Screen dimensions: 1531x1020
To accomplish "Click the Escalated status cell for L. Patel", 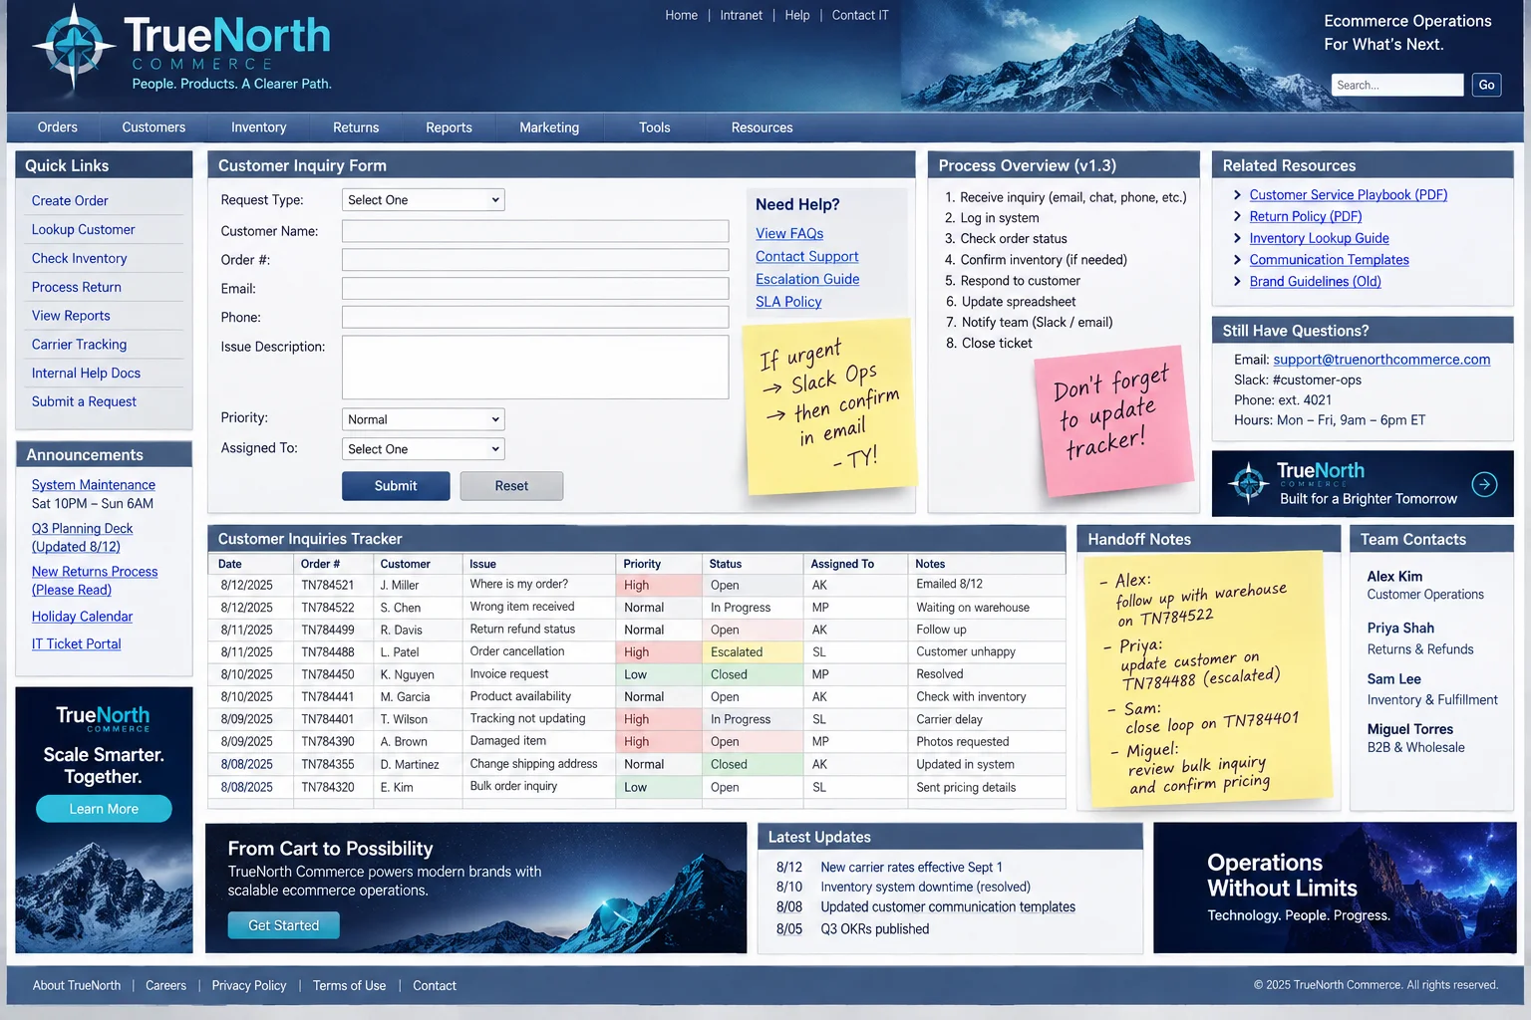I will pos(754,652).
